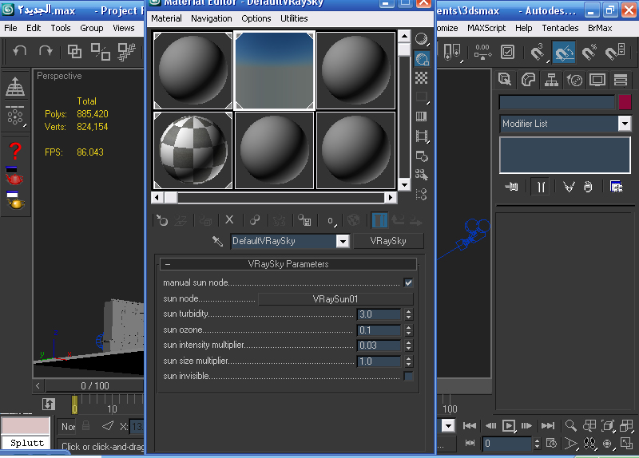Viewport: 639px width, 458px height.
Task: Open the Motion command panel tab
Action: 574,80
